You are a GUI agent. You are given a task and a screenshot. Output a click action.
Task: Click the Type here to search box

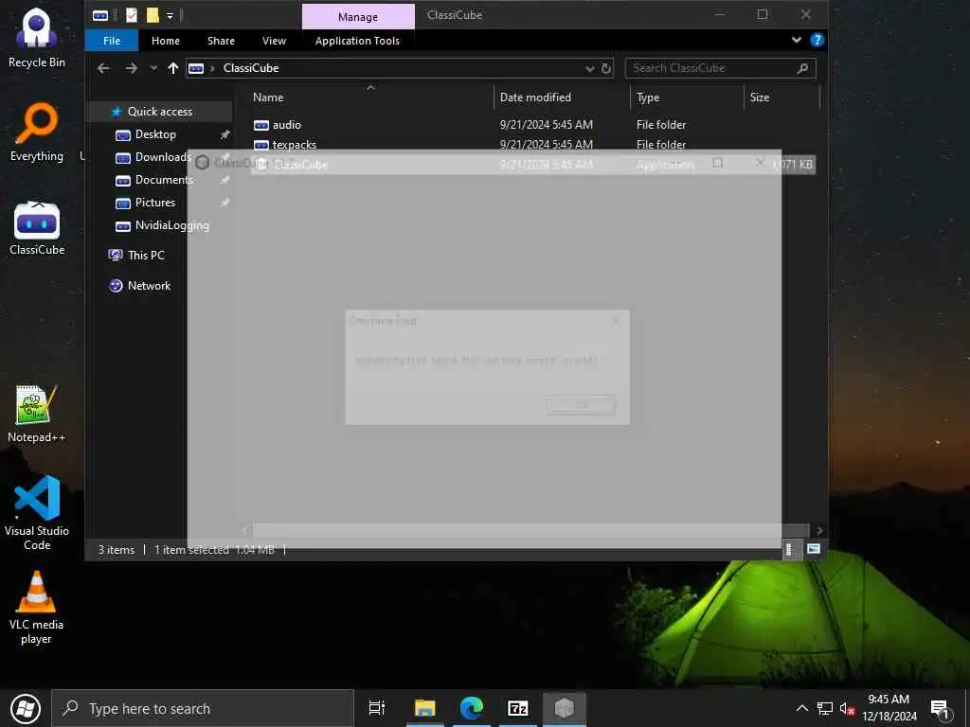coord(203,708)
